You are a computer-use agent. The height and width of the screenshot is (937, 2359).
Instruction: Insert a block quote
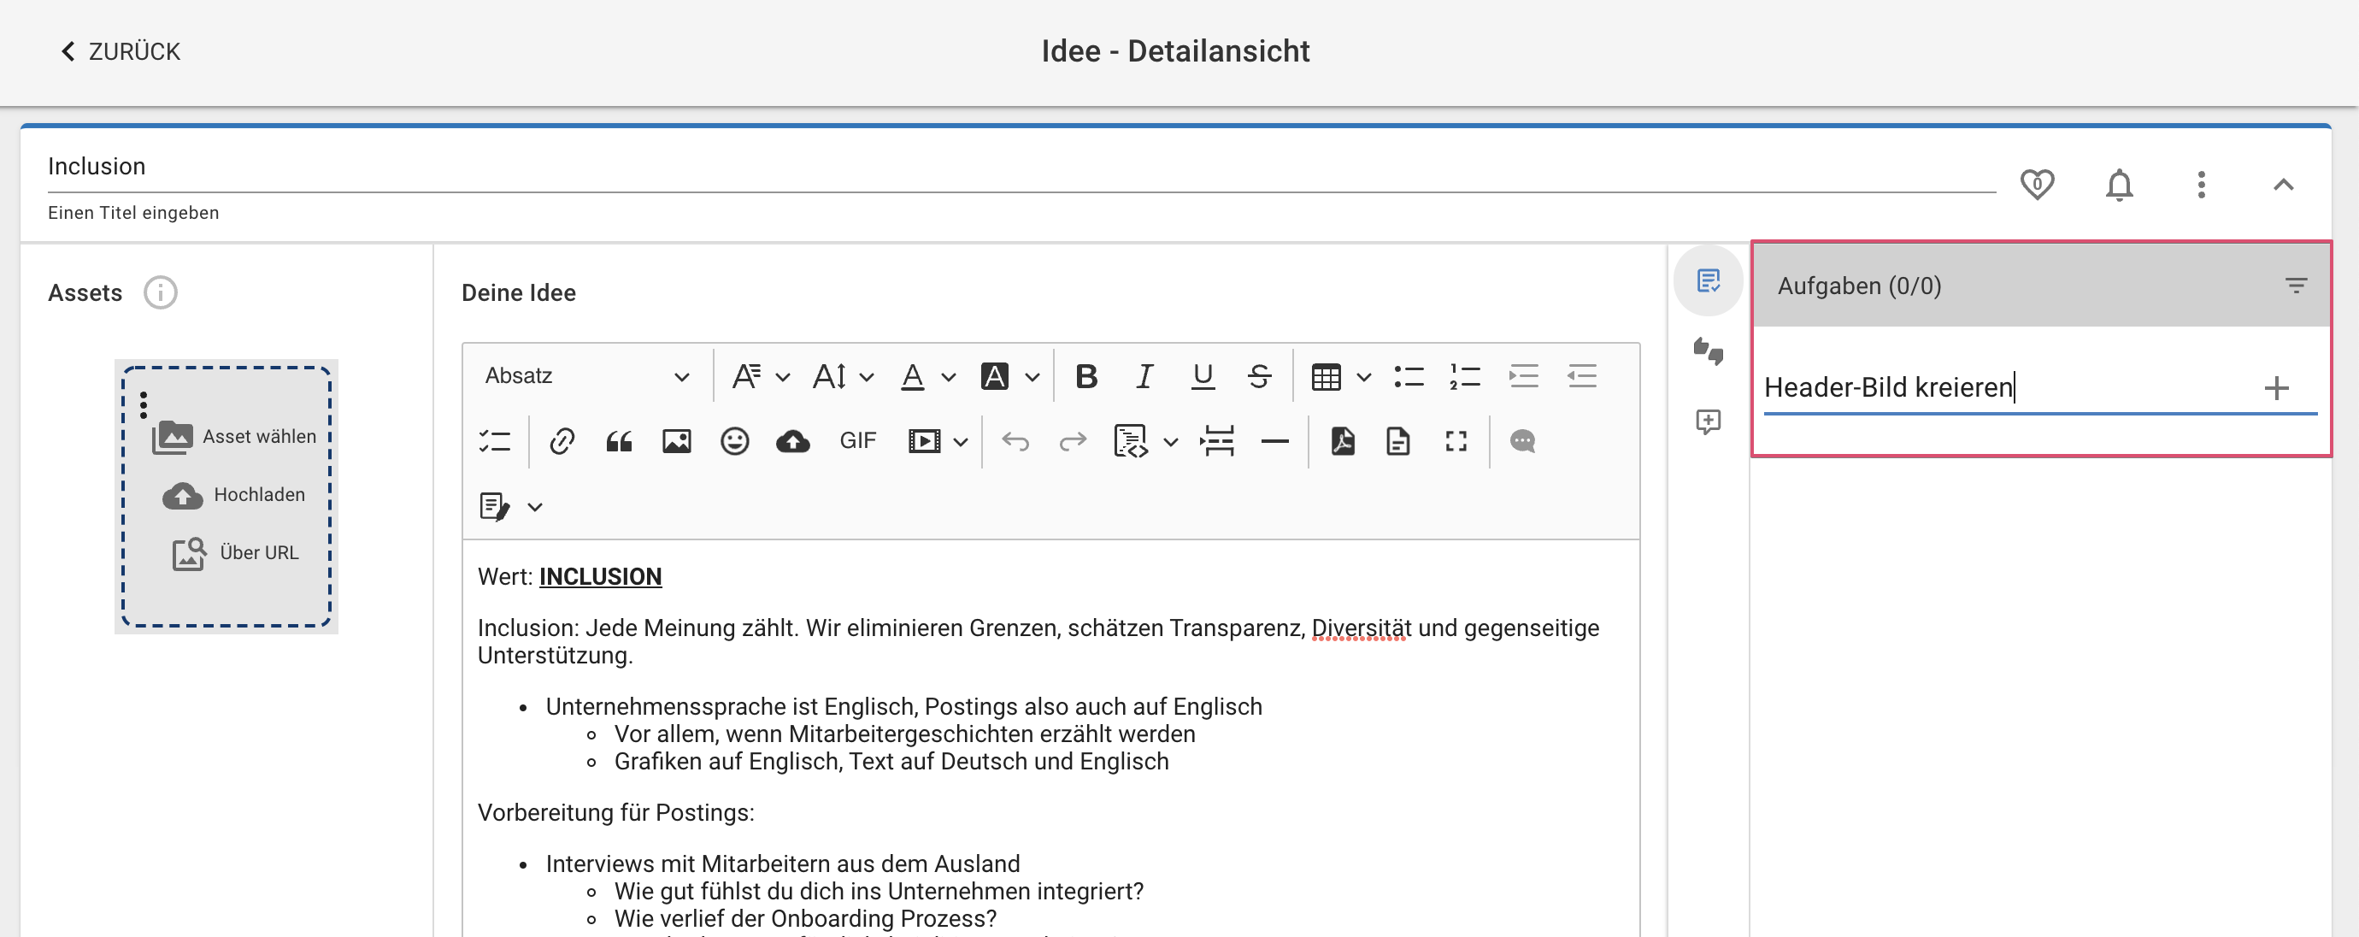[619, 441]
